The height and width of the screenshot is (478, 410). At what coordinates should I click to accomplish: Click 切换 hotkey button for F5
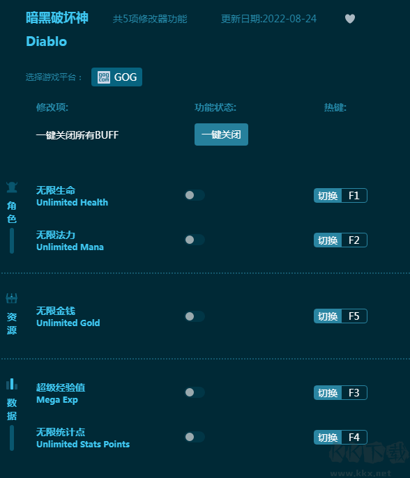[328, 316]
